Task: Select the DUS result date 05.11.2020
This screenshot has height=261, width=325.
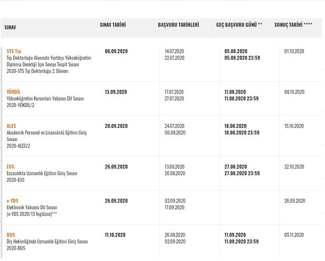Action: pos(294,235)
